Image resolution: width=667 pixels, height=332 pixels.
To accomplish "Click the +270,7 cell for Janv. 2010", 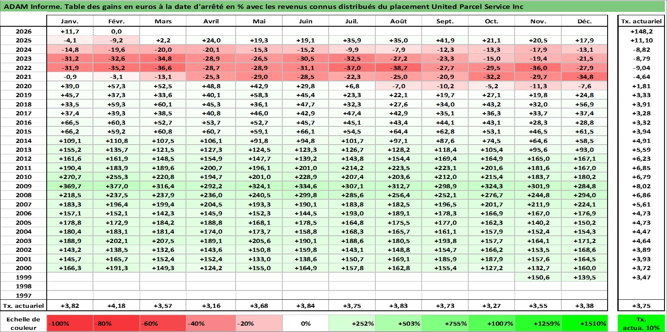I will click(70, 177).
